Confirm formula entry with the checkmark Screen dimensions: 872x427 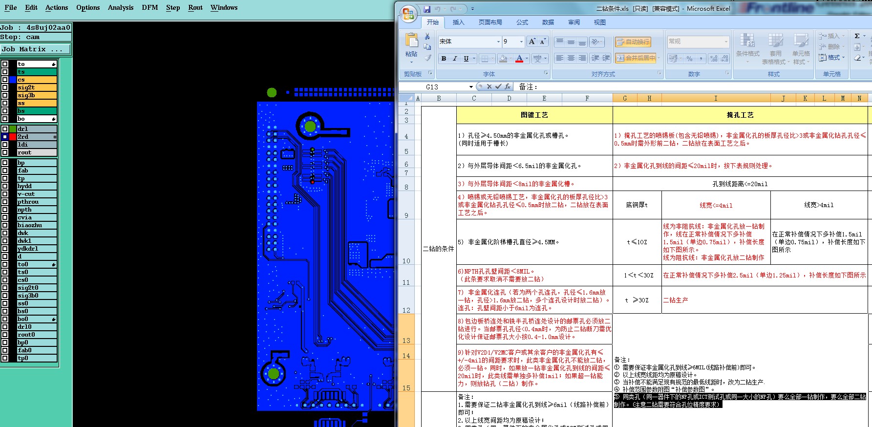tap(498, 86)
